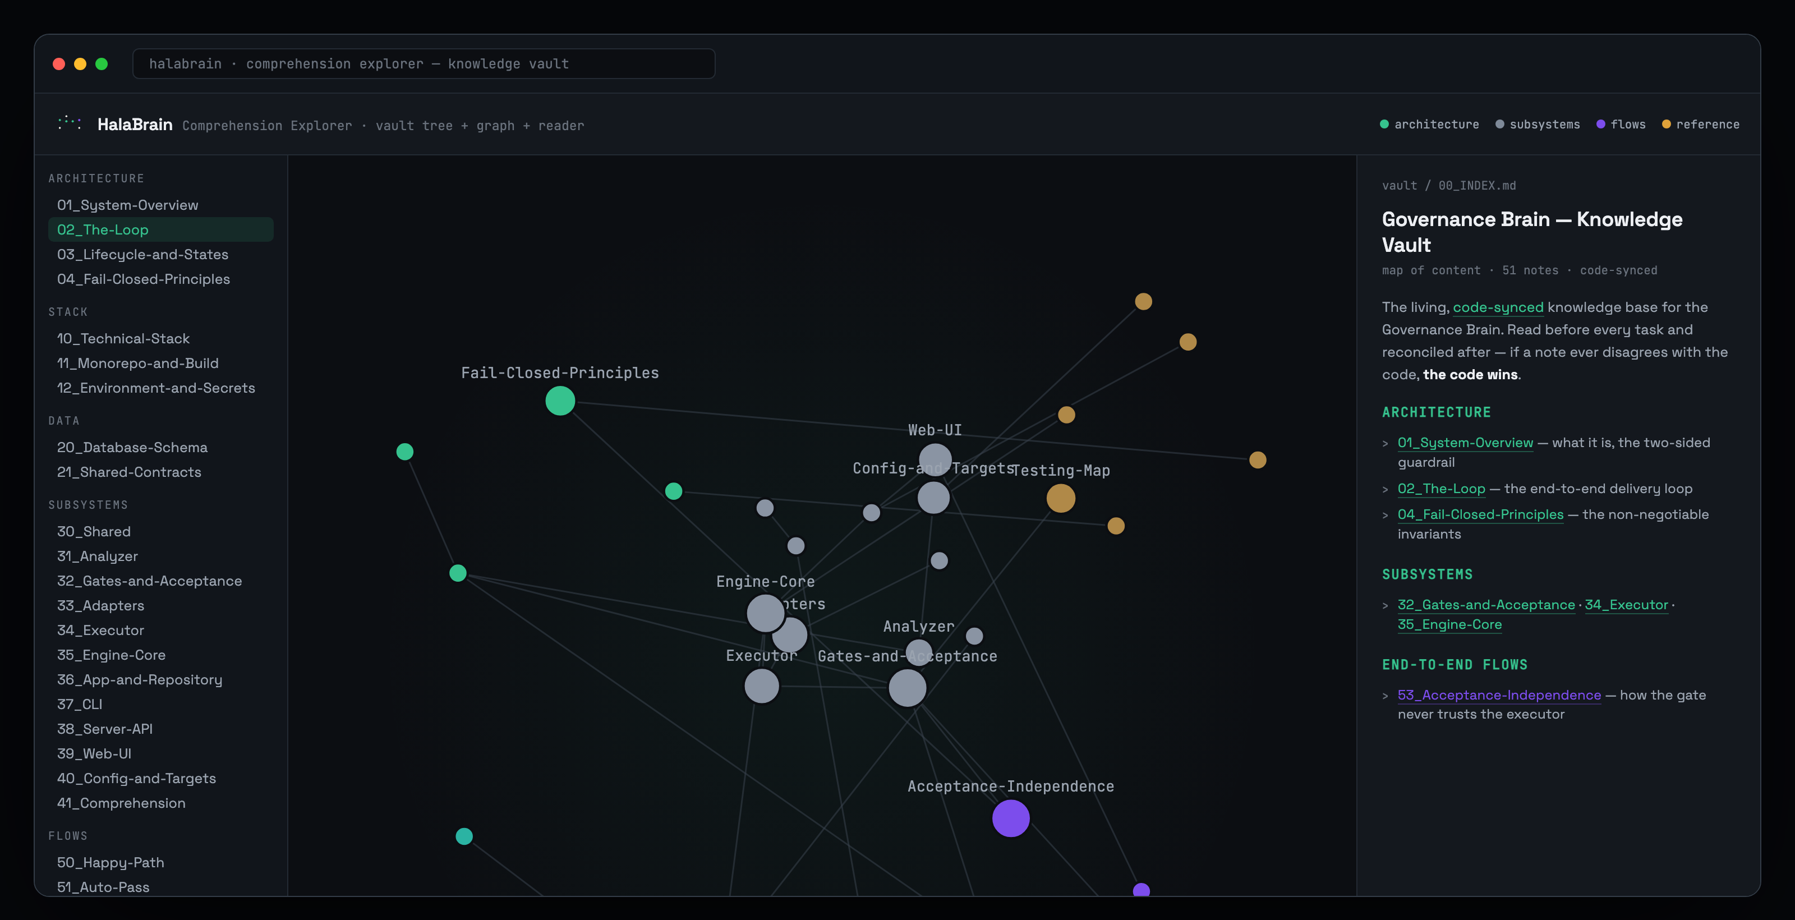Follow the 01_System-Overview link in reader
Viewport: 1795px width, 920px height.
point(1465,443)
